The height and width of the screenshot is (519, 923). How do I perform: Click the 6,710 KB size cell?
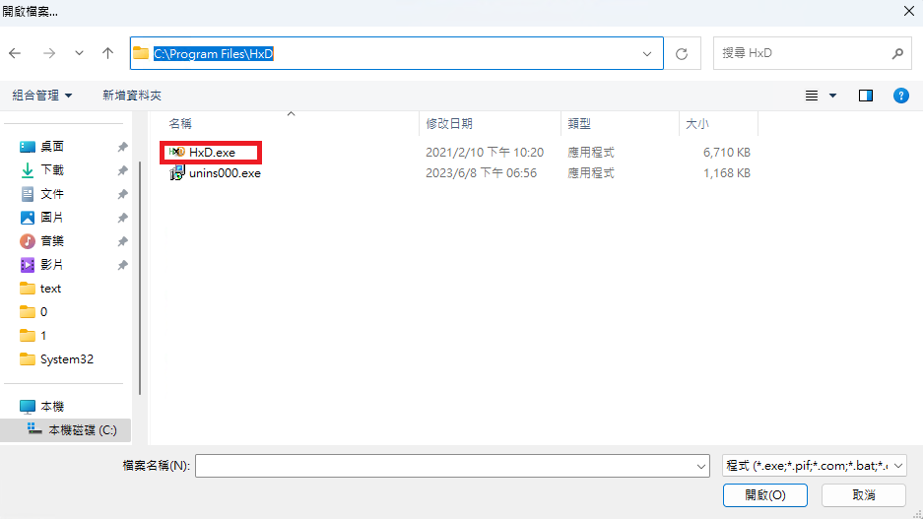point(726,153)
